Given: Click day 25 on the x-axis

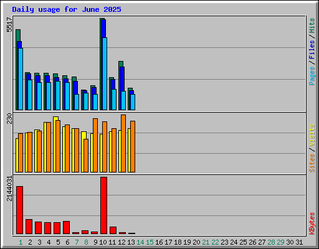Looking at the screenshot, I should (x=243, y=242).
